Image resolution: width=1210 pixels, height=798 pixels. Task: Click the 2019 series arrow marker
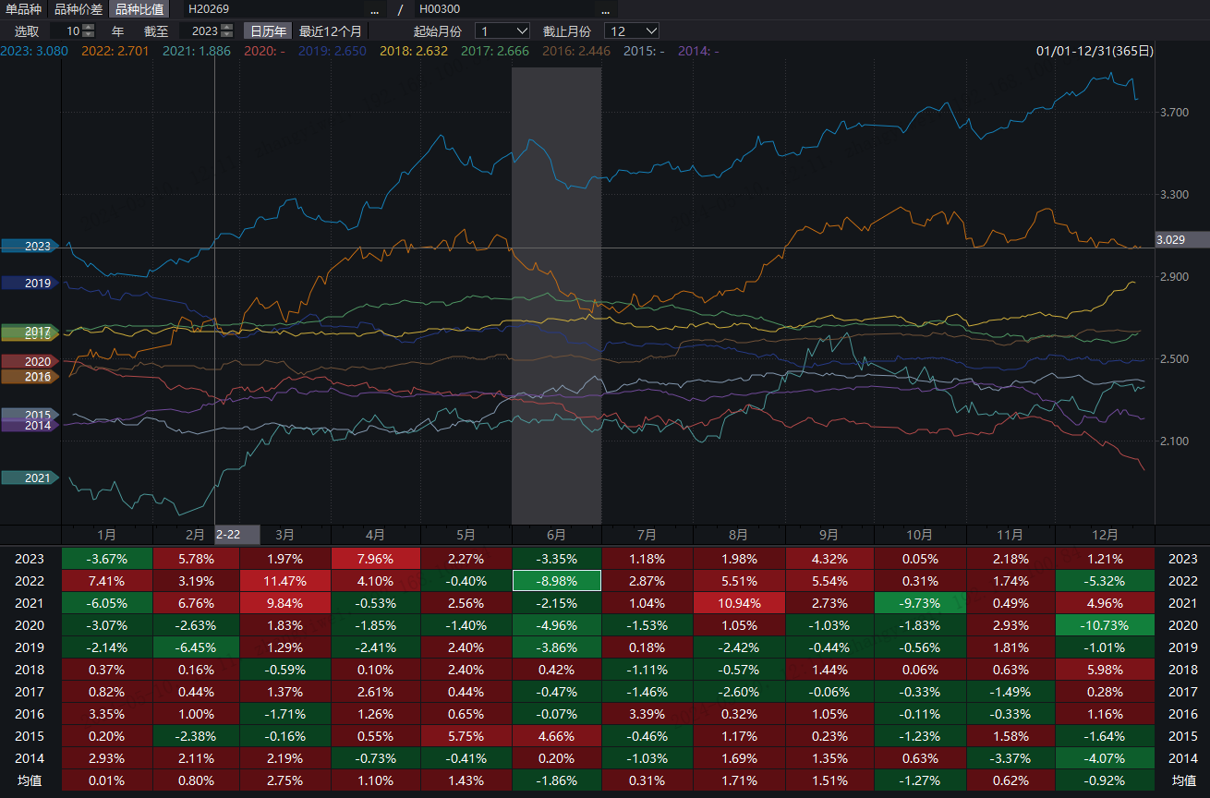30,284
